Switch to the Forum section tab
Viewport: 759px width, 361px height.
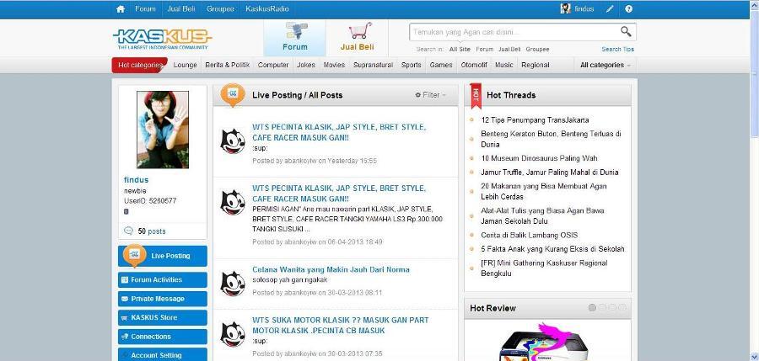click(x=295, y=38)
